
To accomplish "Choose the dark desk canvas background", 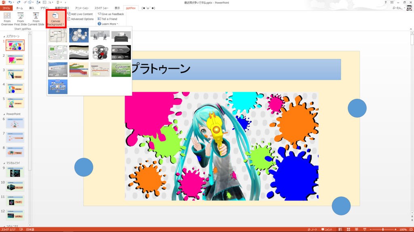I will [121, 35].
